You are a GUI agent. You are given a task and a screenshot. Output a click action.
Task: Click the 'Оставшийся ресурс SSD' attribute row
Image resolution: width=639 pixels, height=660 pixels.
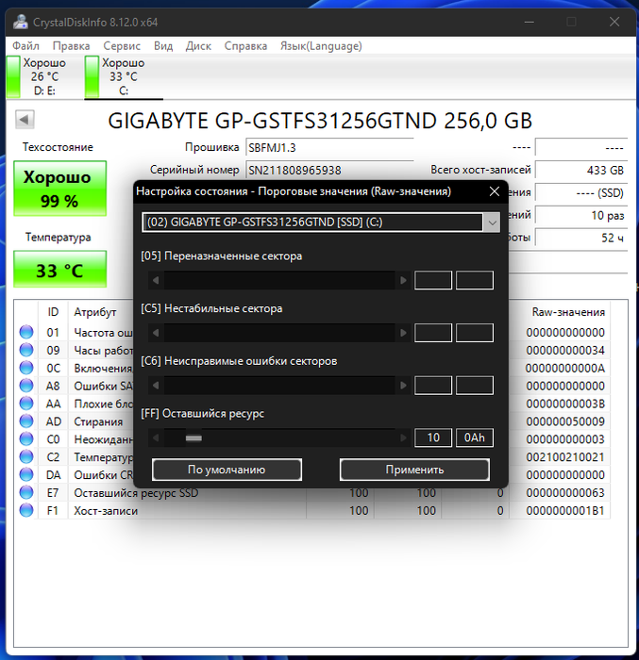tap(311, 492)
